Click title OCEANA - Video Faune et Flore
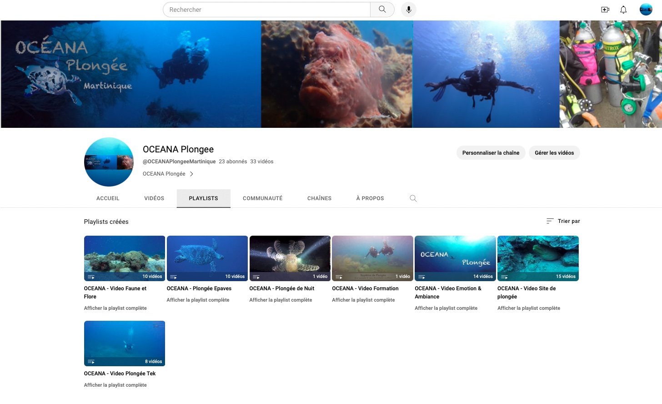The height and width of the screenshot is (404, 662). (115, 293)
